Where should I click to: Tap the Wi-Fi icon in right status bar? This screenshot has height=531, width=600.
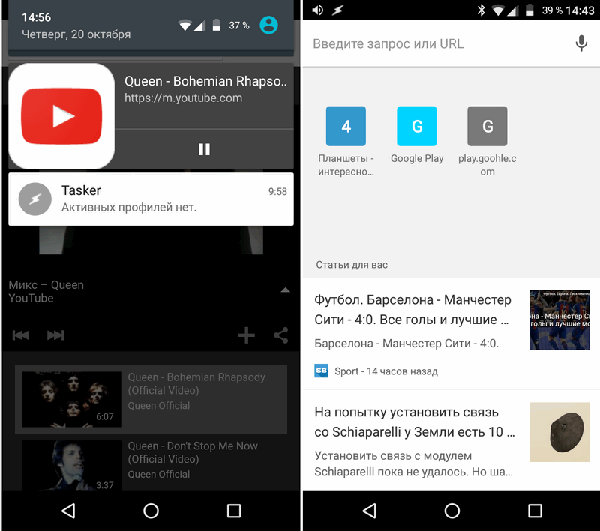click(x=497, y=10)
